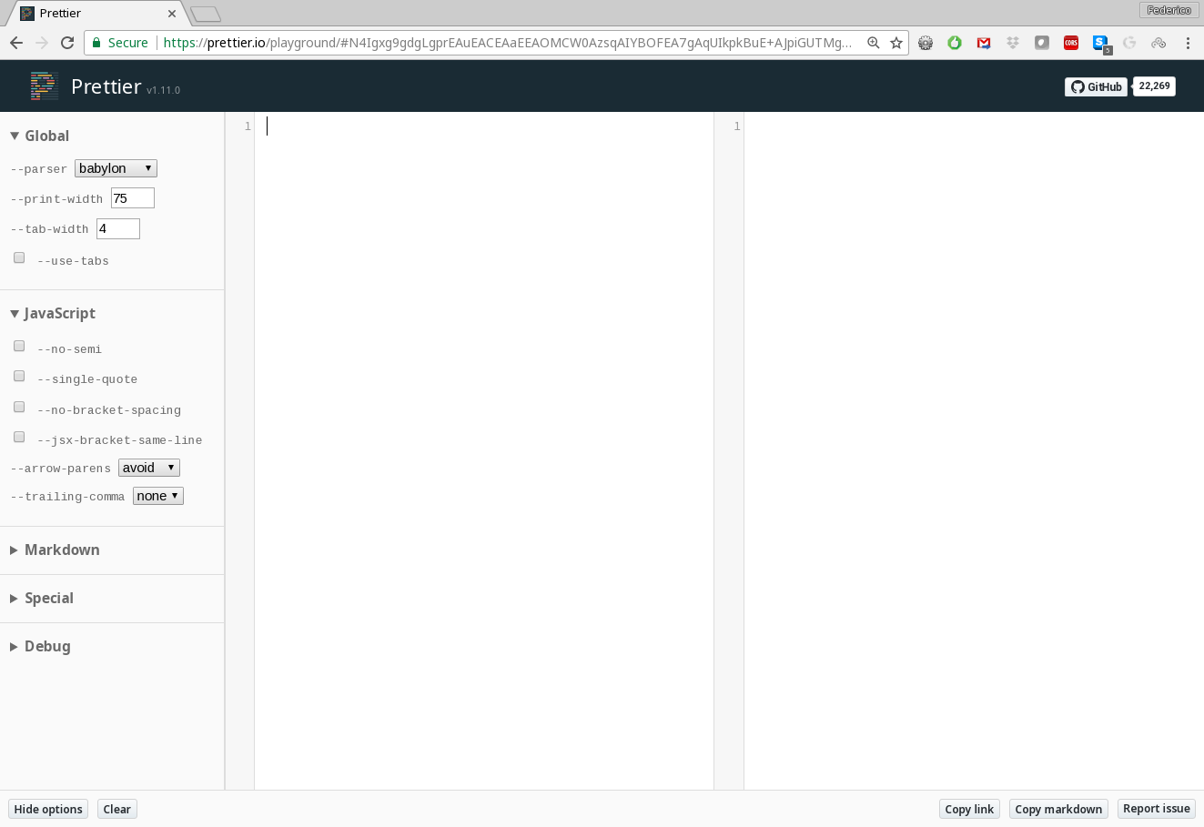The width and height of the screenshot is (1204, 827).
Task: Click the browser address bar URL
Action: click(x=508, y=43)
